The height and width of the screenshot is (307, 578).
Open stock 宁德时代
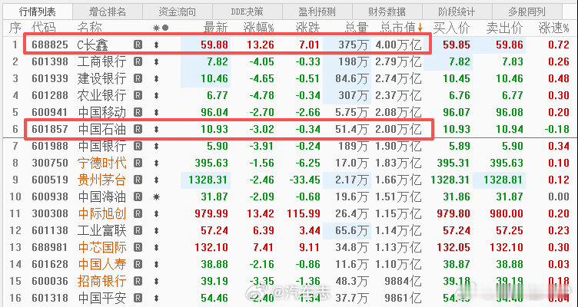(101, 163)
